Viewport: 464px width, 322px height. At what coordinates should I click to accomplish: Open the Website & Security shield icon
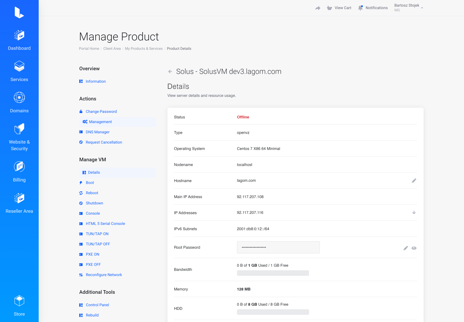coord(19,129)
